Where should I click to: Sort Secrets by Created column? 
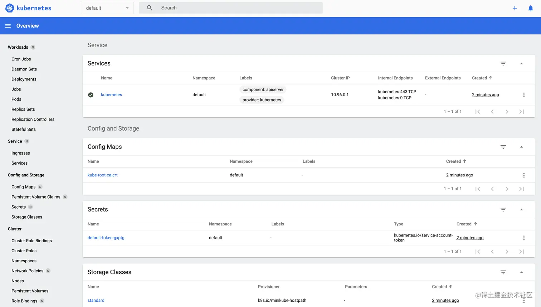[x=467, y=224]
